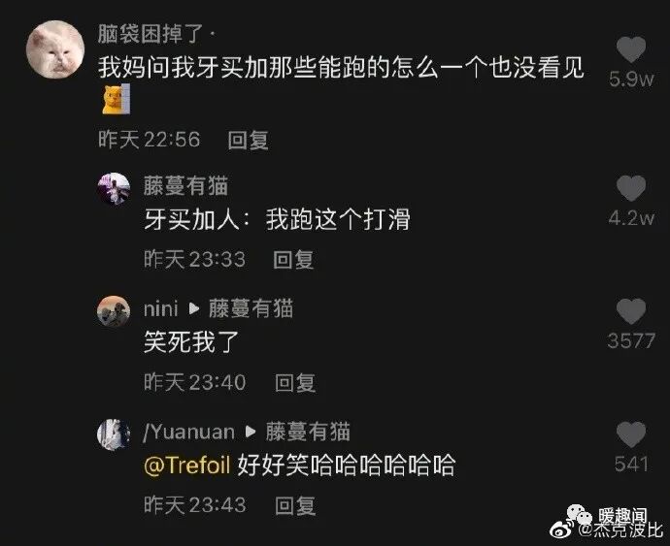Reply to nini's 23:40 comment
The width and height of the screenshot is (670, 546).
click(295, 382)
